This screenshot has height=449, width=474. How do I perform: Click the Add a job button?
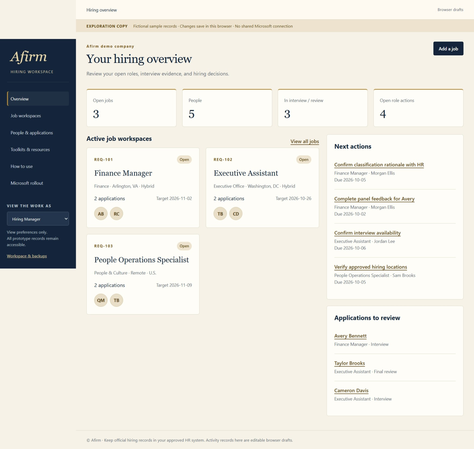448,49
